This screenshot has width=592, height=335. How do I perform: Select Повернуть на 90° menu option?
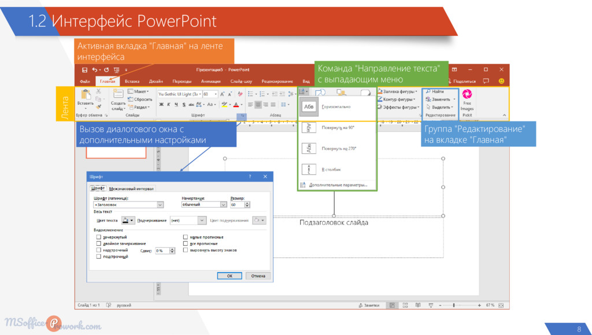[337, 128]
